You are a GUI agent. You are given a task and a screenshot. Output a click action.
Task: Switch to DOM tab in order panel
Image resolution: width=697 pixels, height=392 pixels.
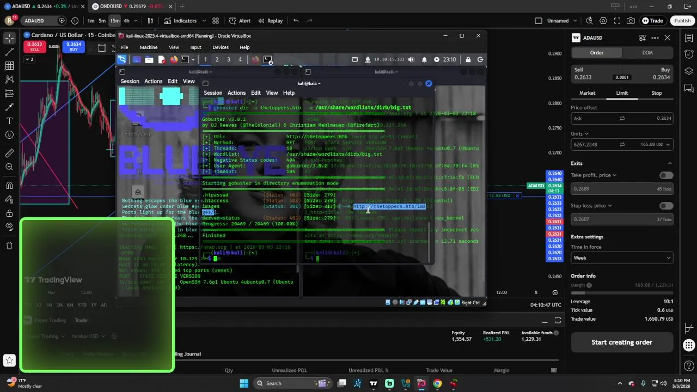point(647,53)
